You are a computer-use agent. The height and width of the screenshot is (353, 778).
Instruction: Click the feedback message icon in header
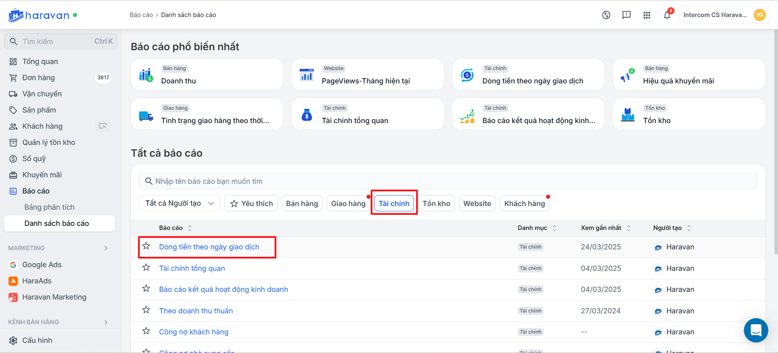626,15
